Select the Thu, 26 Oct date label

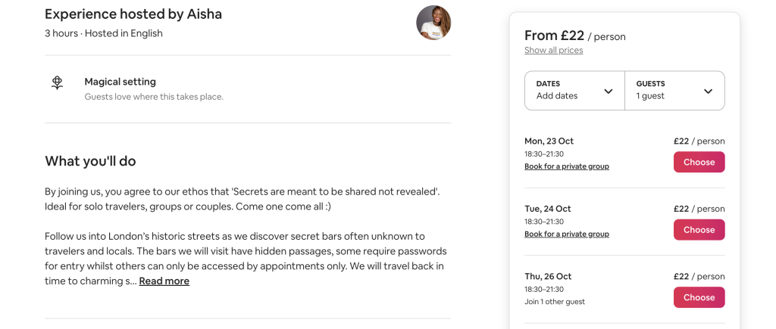coord(548,276)
